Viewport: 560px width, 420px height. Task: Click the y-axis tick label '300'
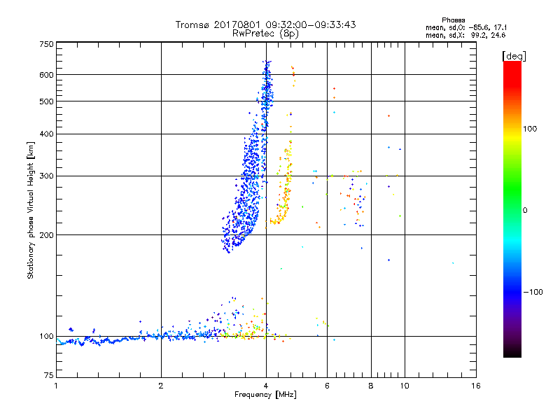47,176
